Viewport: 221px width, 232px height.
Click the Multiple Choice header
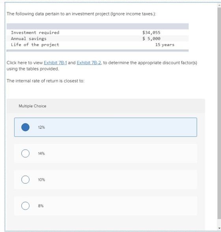[x=32, y=106]
